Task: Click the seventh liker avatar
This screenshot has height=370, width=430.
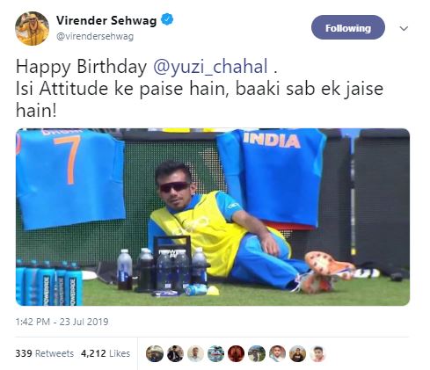Action: coord(277,353)
